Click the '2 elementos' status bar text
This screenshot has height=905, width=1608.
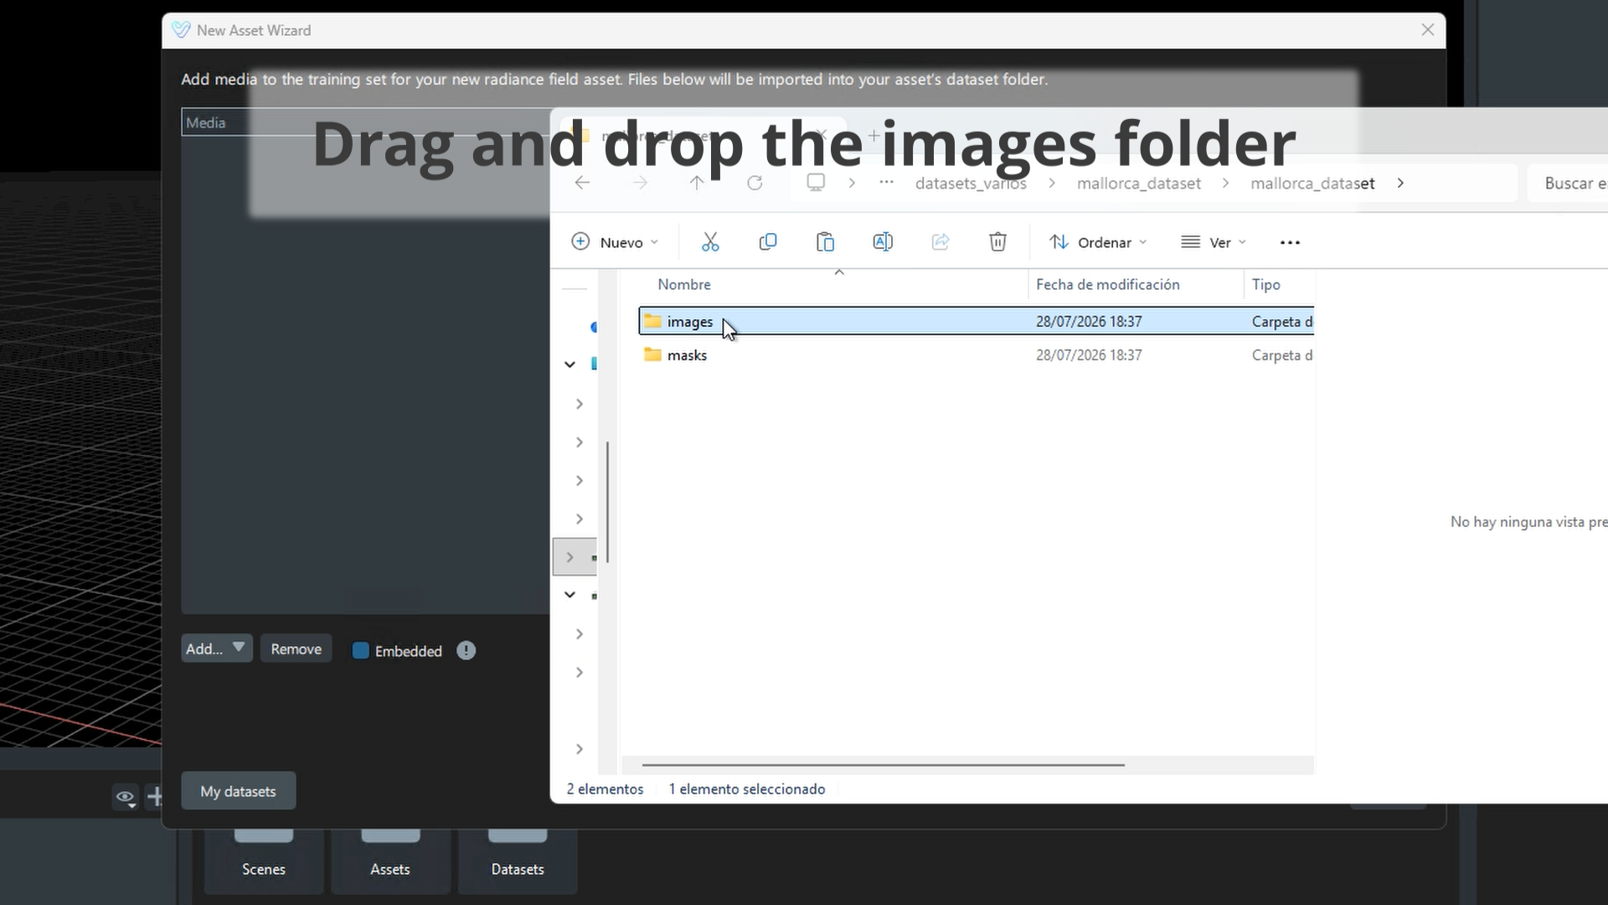click(x=606, y=789)
